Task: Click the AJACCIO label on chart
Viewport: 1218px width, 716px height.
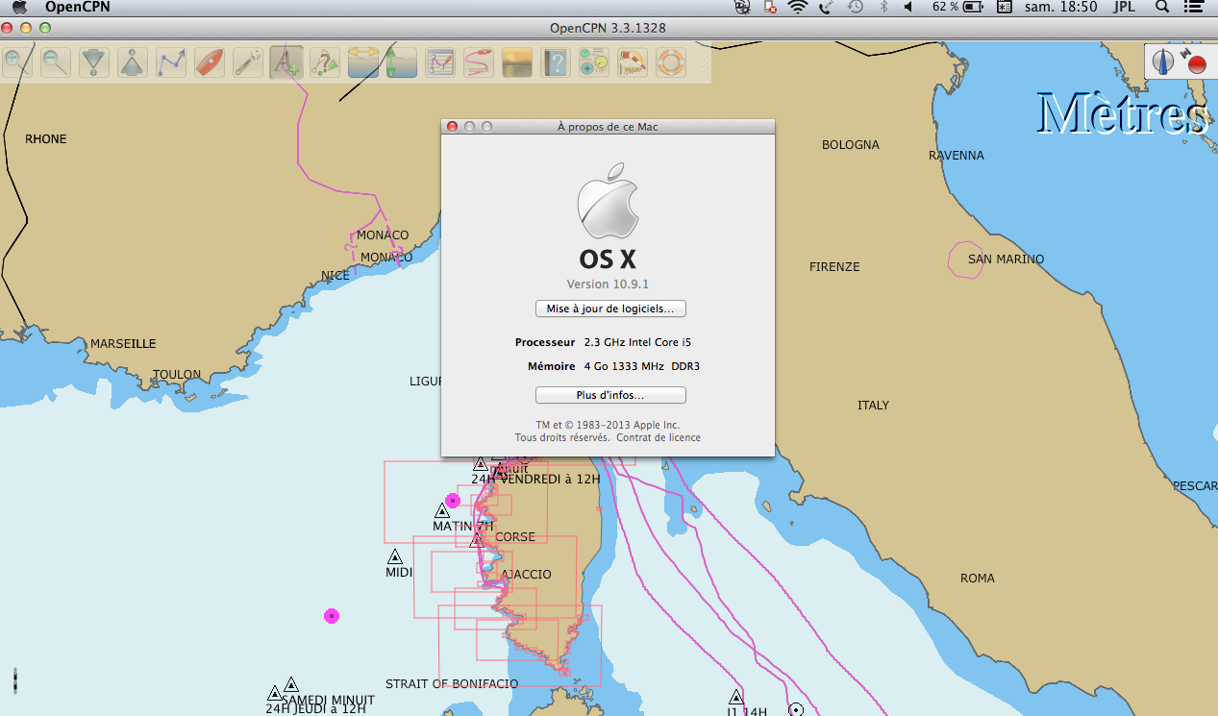Action: tap(526, 575)
